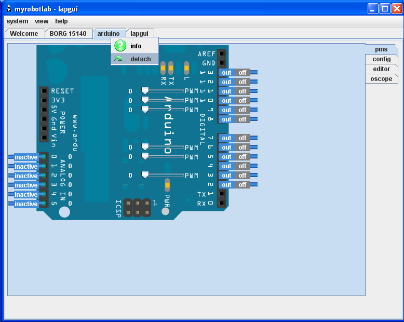Click the myrobotlab title bar app icon
The image size is (404, 322).
[x=9, y=9]
